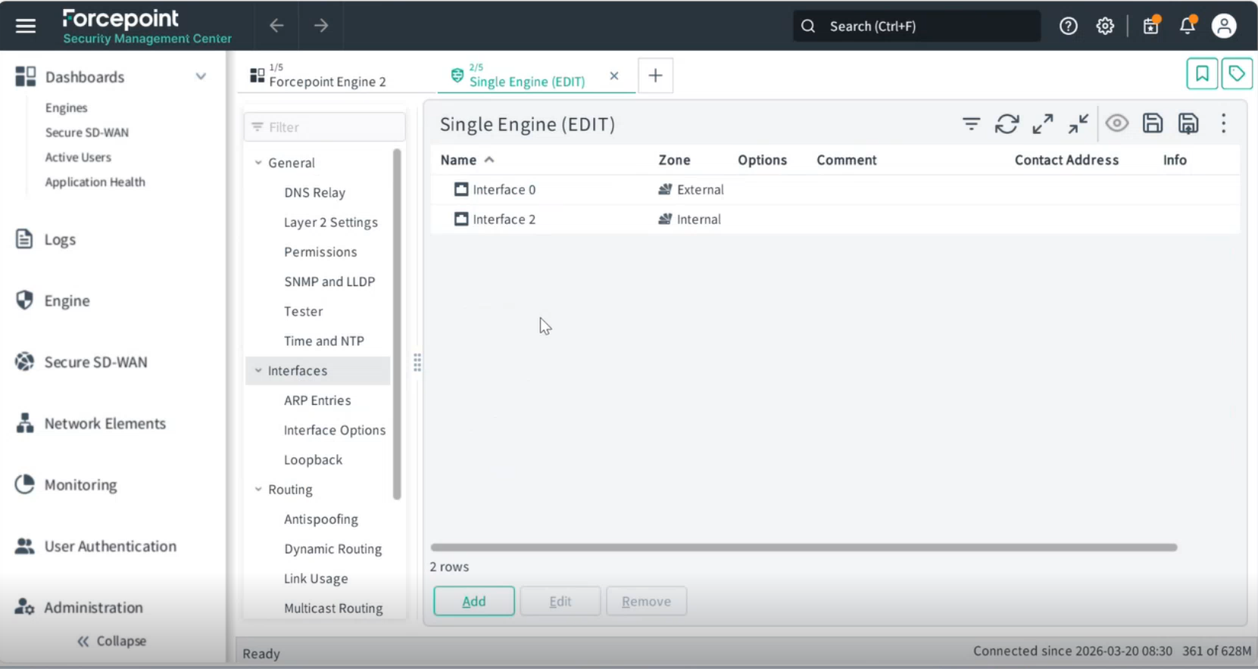The height and width of the screenshot is (669, 1258).
Task: Expand all with diverging arrows icon
Action: tap(1043, 123)
